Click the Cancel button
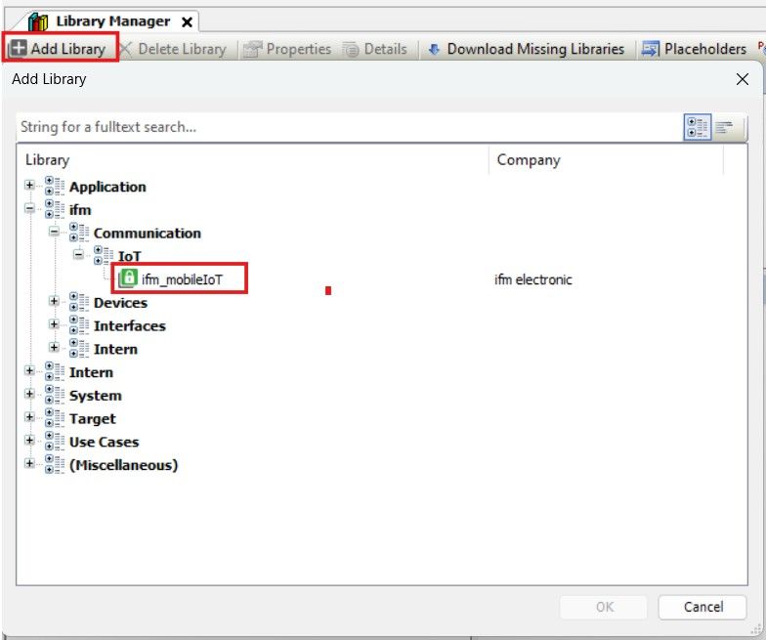766x640 pixels. point(702,607)
